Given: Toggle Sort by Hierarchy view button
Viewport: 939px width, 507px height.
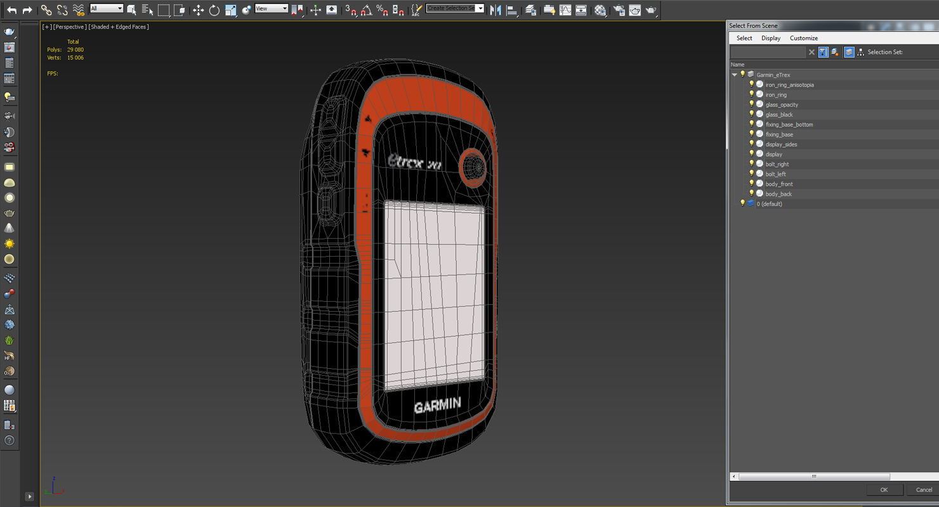Looking at the screenshot, I should coord(860,52).
